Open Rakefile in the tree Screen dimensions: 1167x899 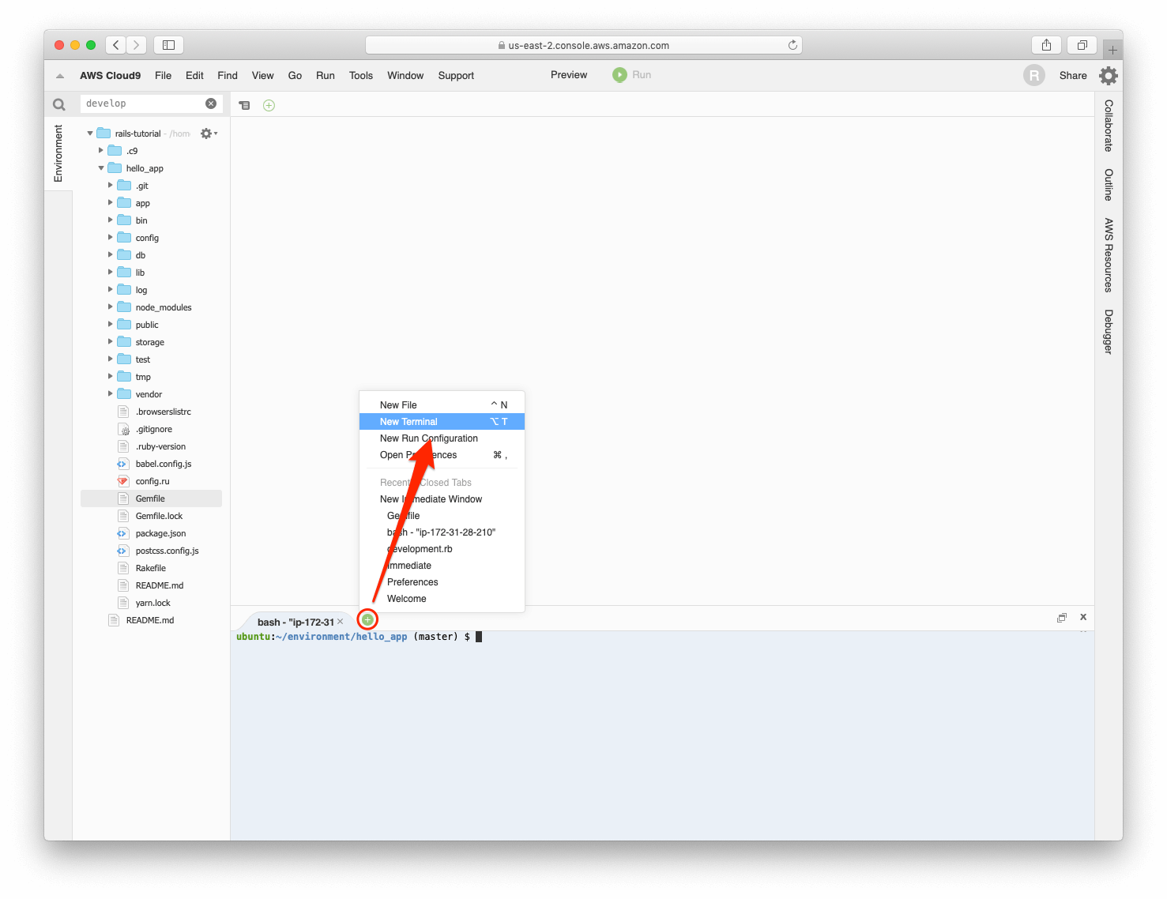[150, 568]
